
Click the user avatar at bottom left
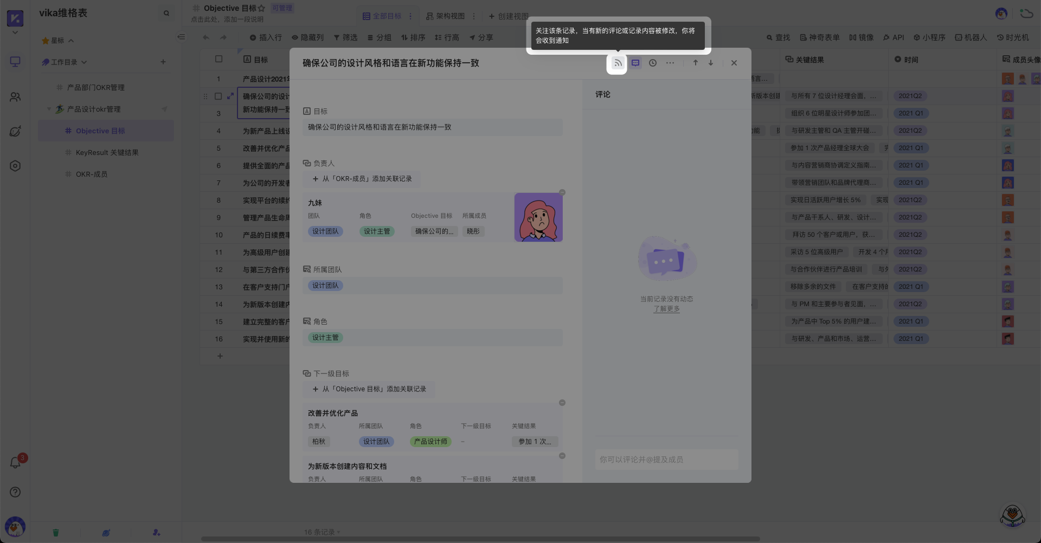point(15,526)
